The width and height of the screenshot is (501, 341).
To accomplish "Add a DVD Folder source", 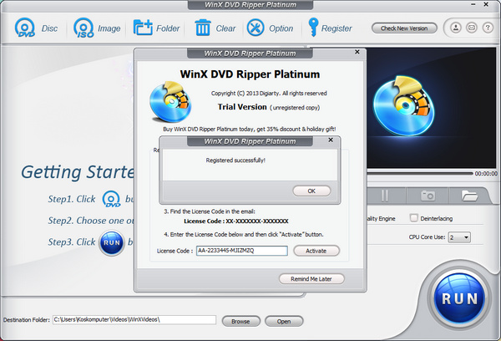I will (x=156, y=28).
